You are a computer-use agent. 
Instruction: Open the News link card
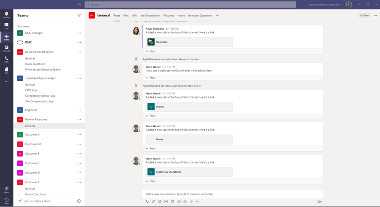click(189, 139)
